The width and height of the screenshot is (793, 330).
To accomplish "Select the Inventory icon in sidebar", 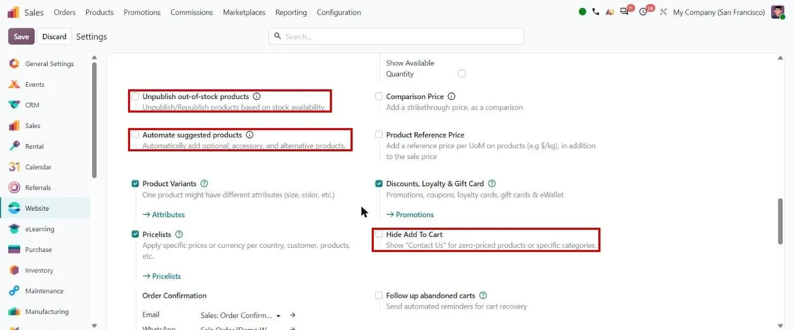I will (14, 270).
